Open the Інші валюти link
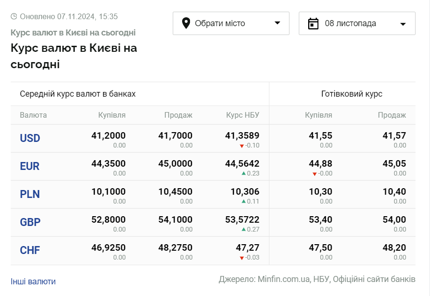The width and height of the screenshot is (430, 296). 33,282
